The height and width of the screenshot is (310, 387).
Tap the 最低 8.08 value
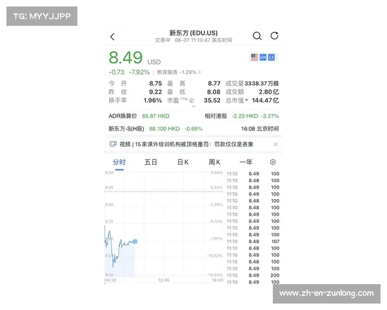coord(213,92)
